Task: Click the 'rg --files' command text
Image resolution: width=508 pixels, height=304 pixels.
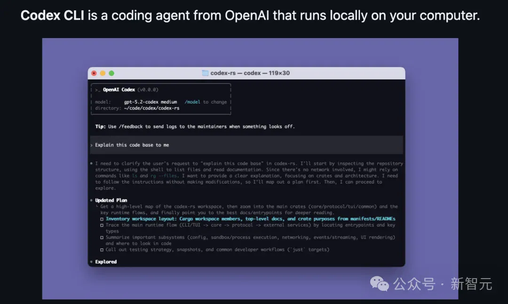Action: [x=164, y=176]
